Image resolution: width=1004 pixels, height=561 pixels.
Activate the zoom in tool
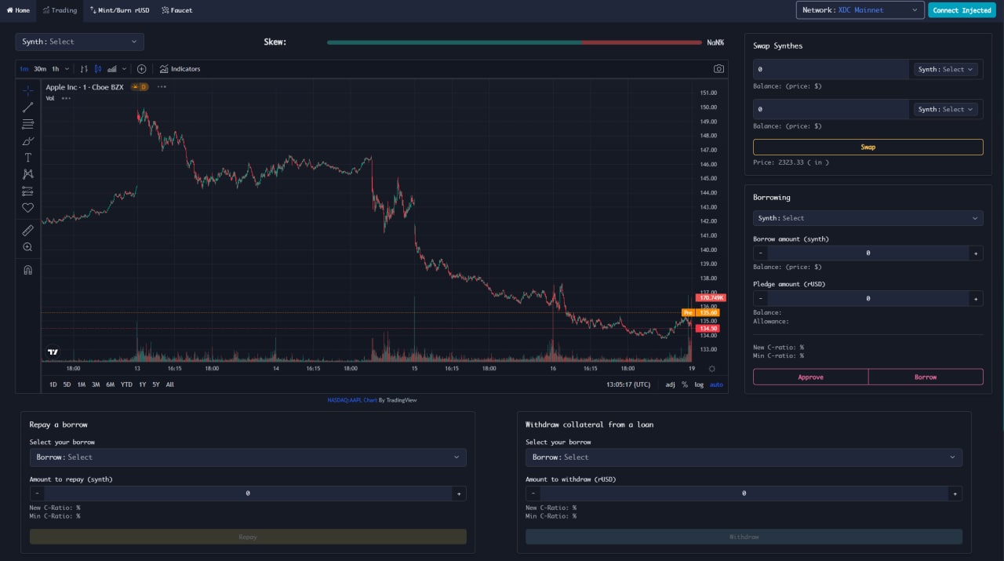point(27,247)
